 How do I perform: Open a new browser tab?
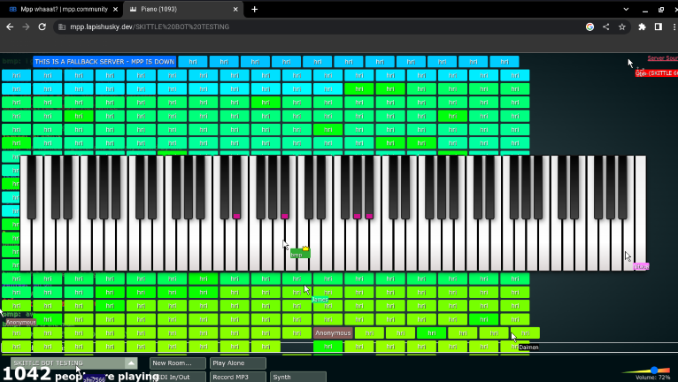pyautogui.click(x=255, y=9)
